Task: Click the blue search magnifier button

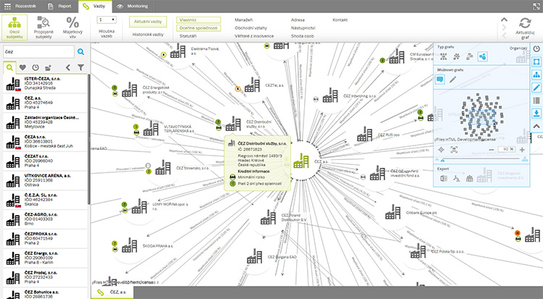Action: click(80, 51)
